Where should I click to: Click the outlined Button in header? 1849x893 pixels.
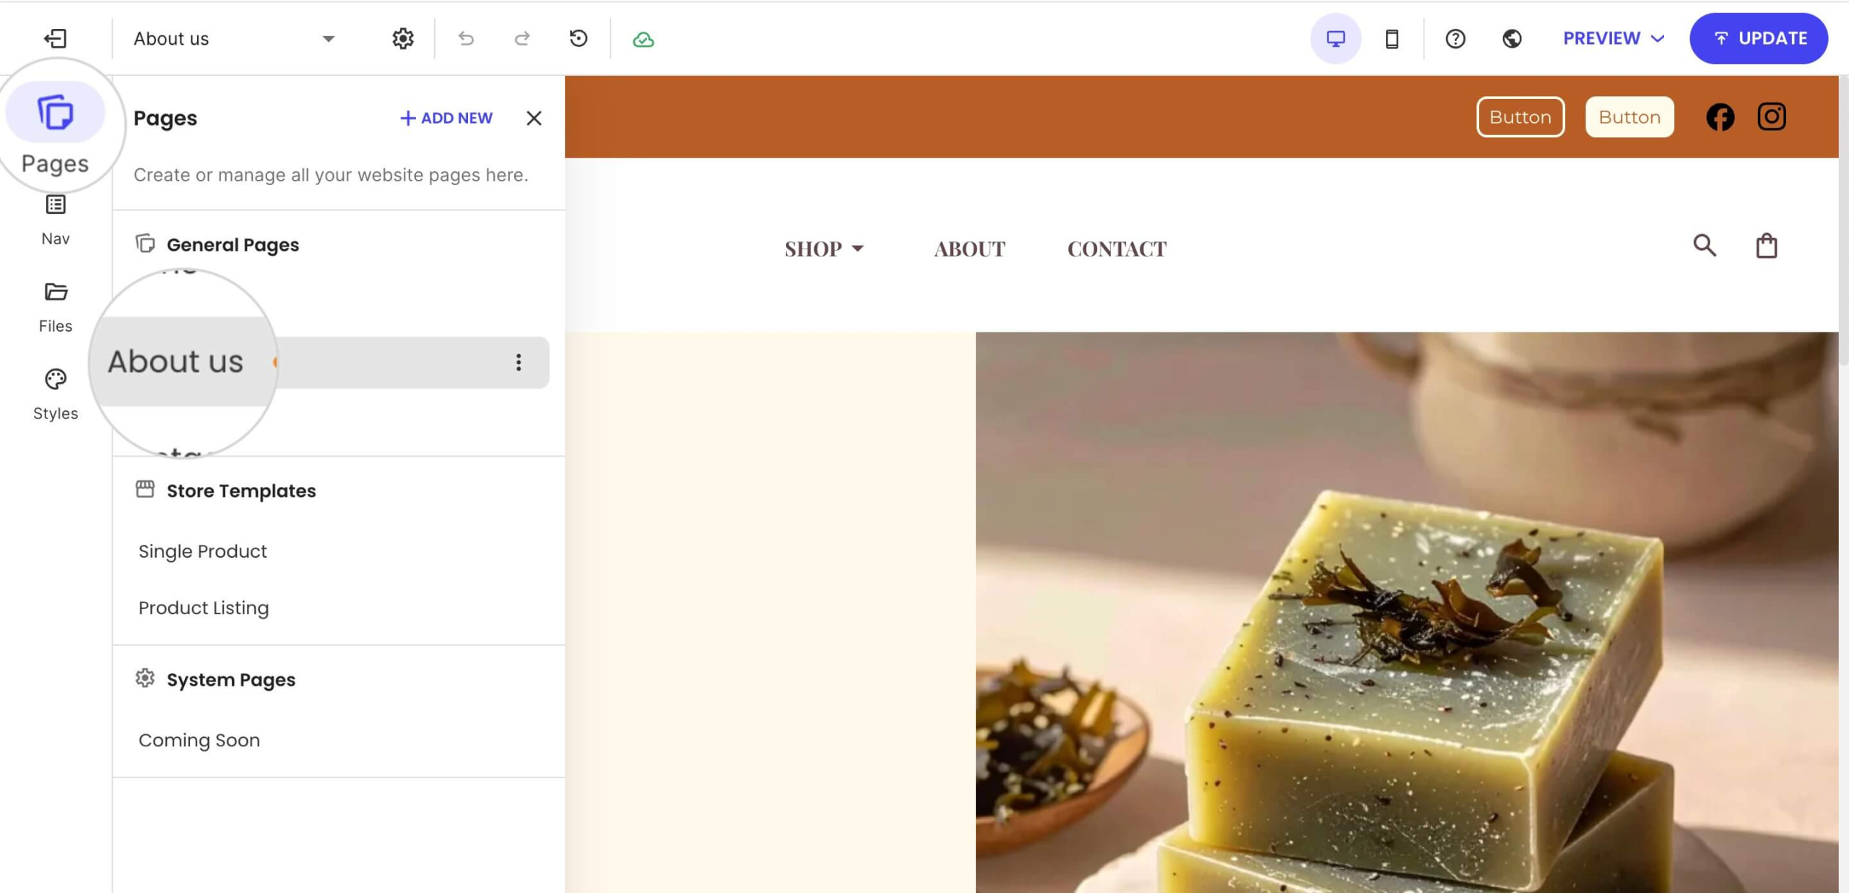tap(1520, 117)
